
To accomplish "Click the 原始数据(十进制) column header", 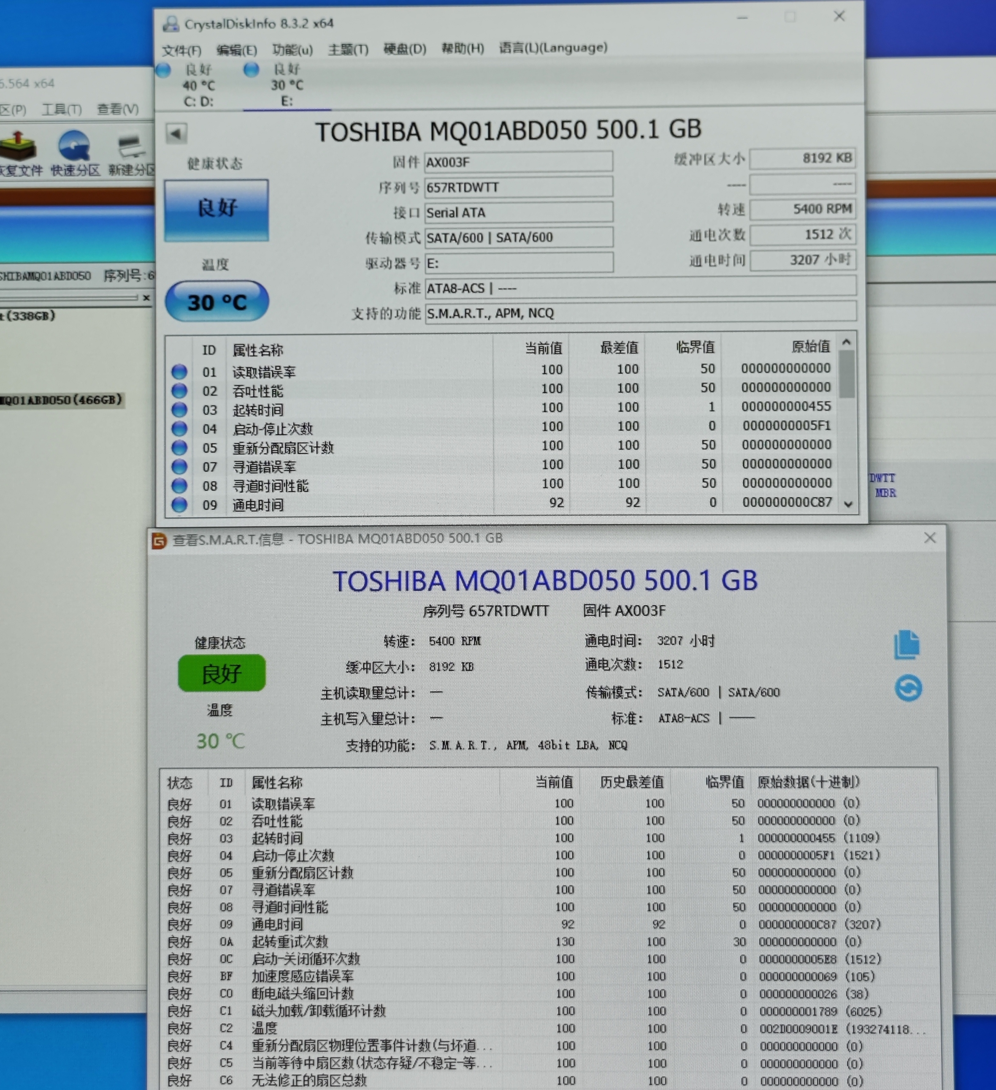I will click(808, 782).
